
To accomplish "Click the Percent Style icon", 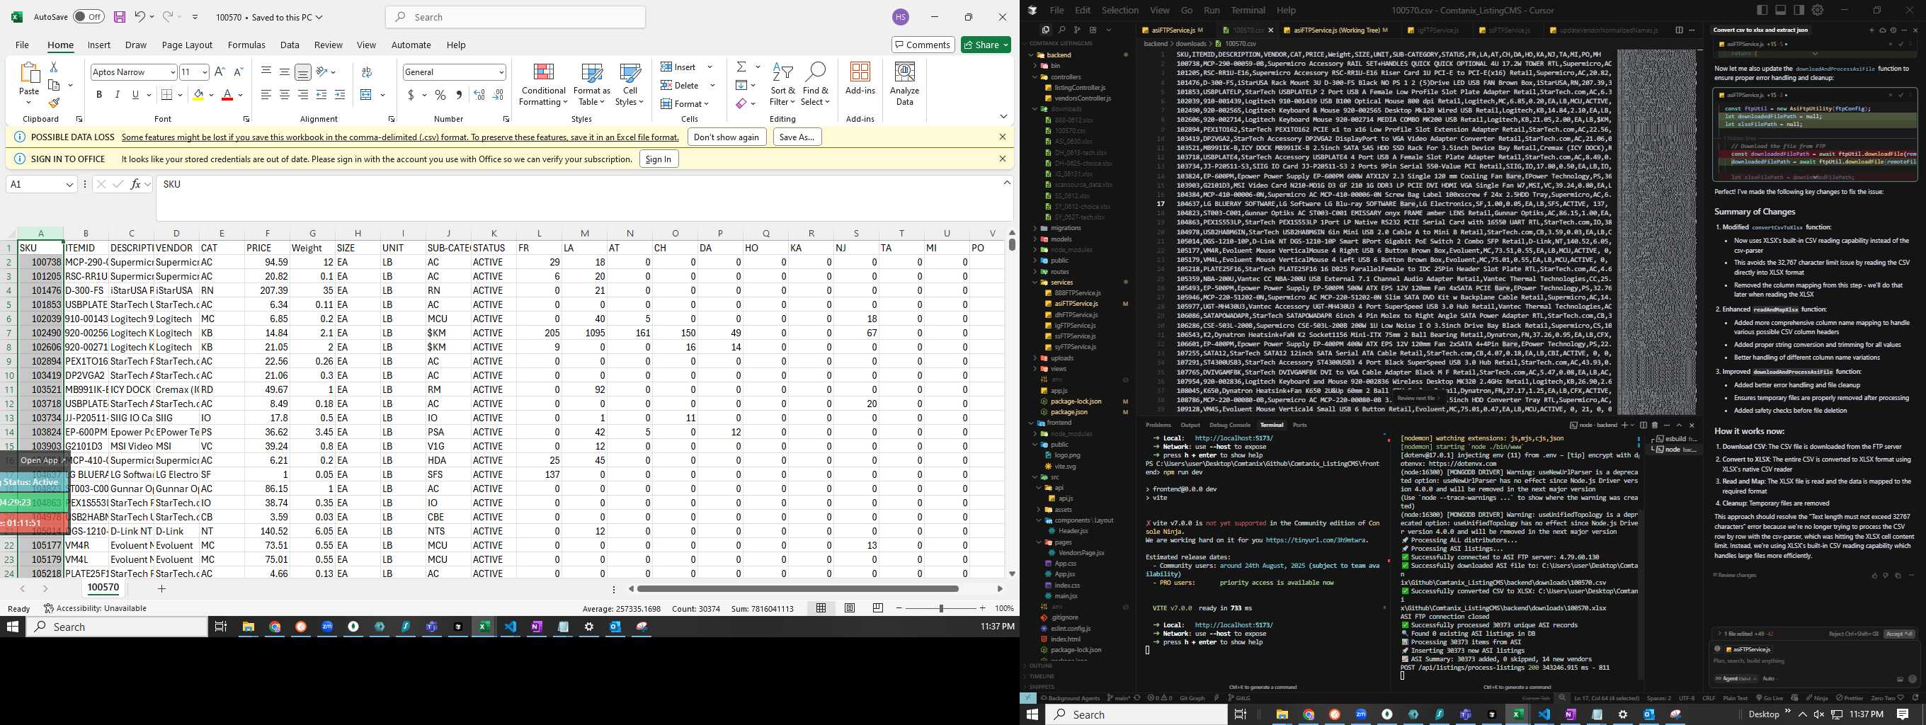I will [440, 95].
